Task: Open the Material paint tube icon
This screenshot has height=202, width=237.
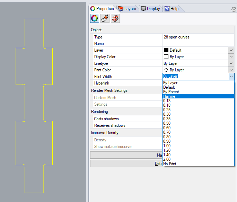Action: [105, 18]
